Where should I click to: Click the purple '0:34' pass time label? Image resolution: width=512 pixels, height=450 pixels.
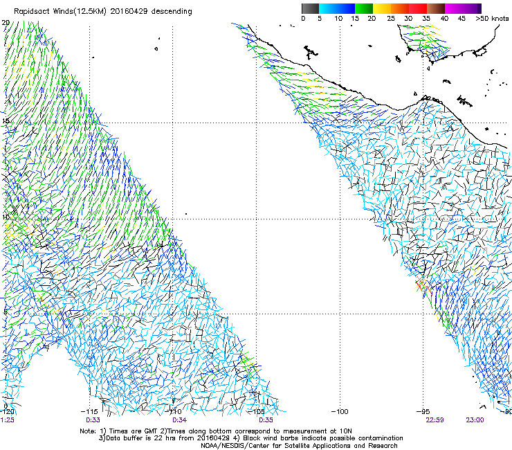point(180,420)
